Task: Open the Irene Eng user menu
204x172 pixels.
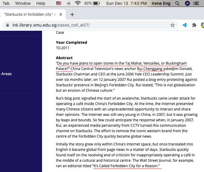Action: (x=161, y=3)
